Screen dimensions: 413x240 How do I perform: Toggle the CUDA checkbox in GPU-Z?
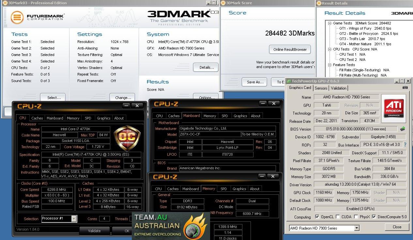click(x=338, y=217)
